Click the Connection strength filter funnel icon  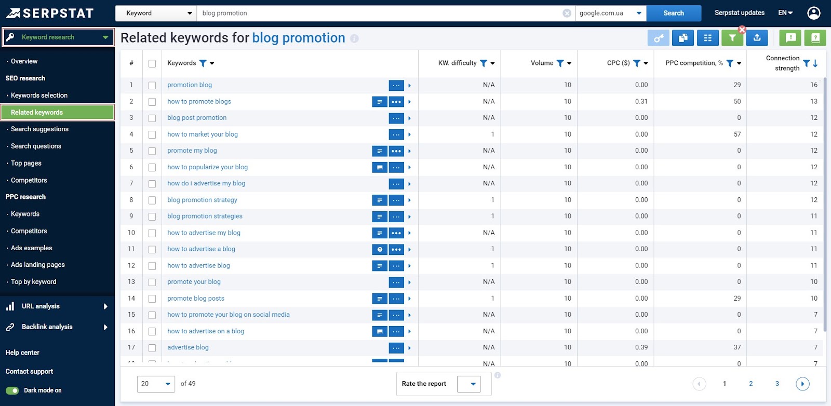807,63
